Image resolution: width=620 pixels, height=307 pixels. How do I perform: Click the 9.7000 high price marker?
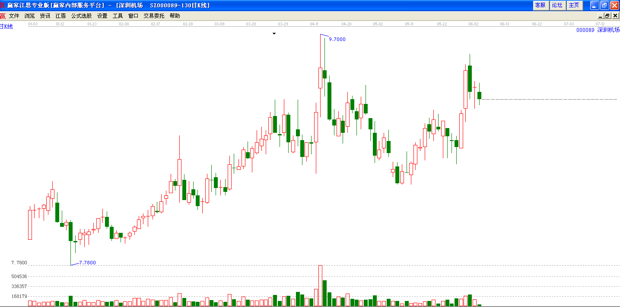click(337, 39)
